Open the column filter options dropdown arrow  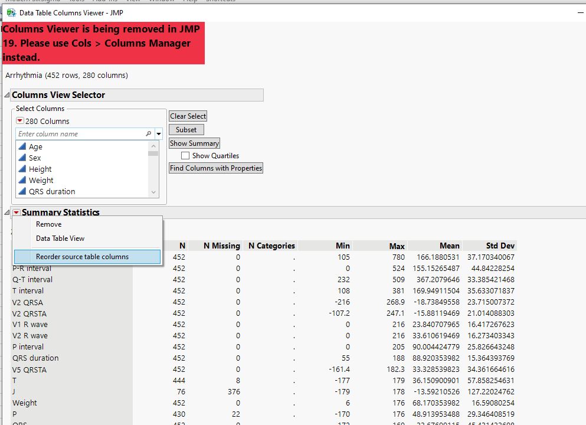pyautogui.click(x=159, y=133)
